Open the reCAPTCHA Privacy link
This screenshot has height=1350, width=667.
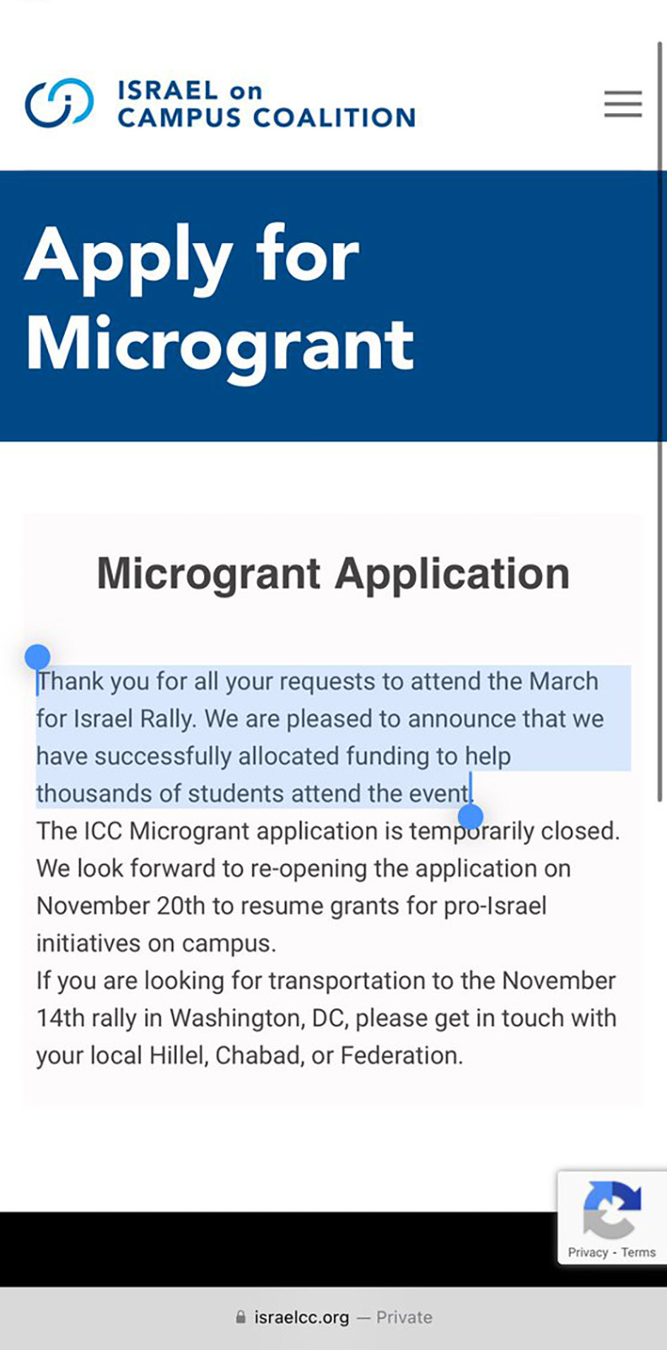point(588,1252)
